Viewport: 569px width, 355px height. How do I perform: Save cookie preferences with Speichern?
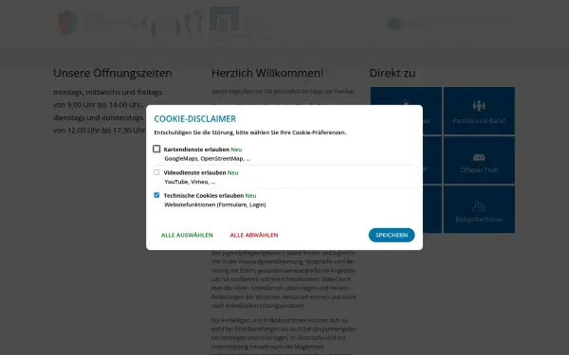pos(392,235)
